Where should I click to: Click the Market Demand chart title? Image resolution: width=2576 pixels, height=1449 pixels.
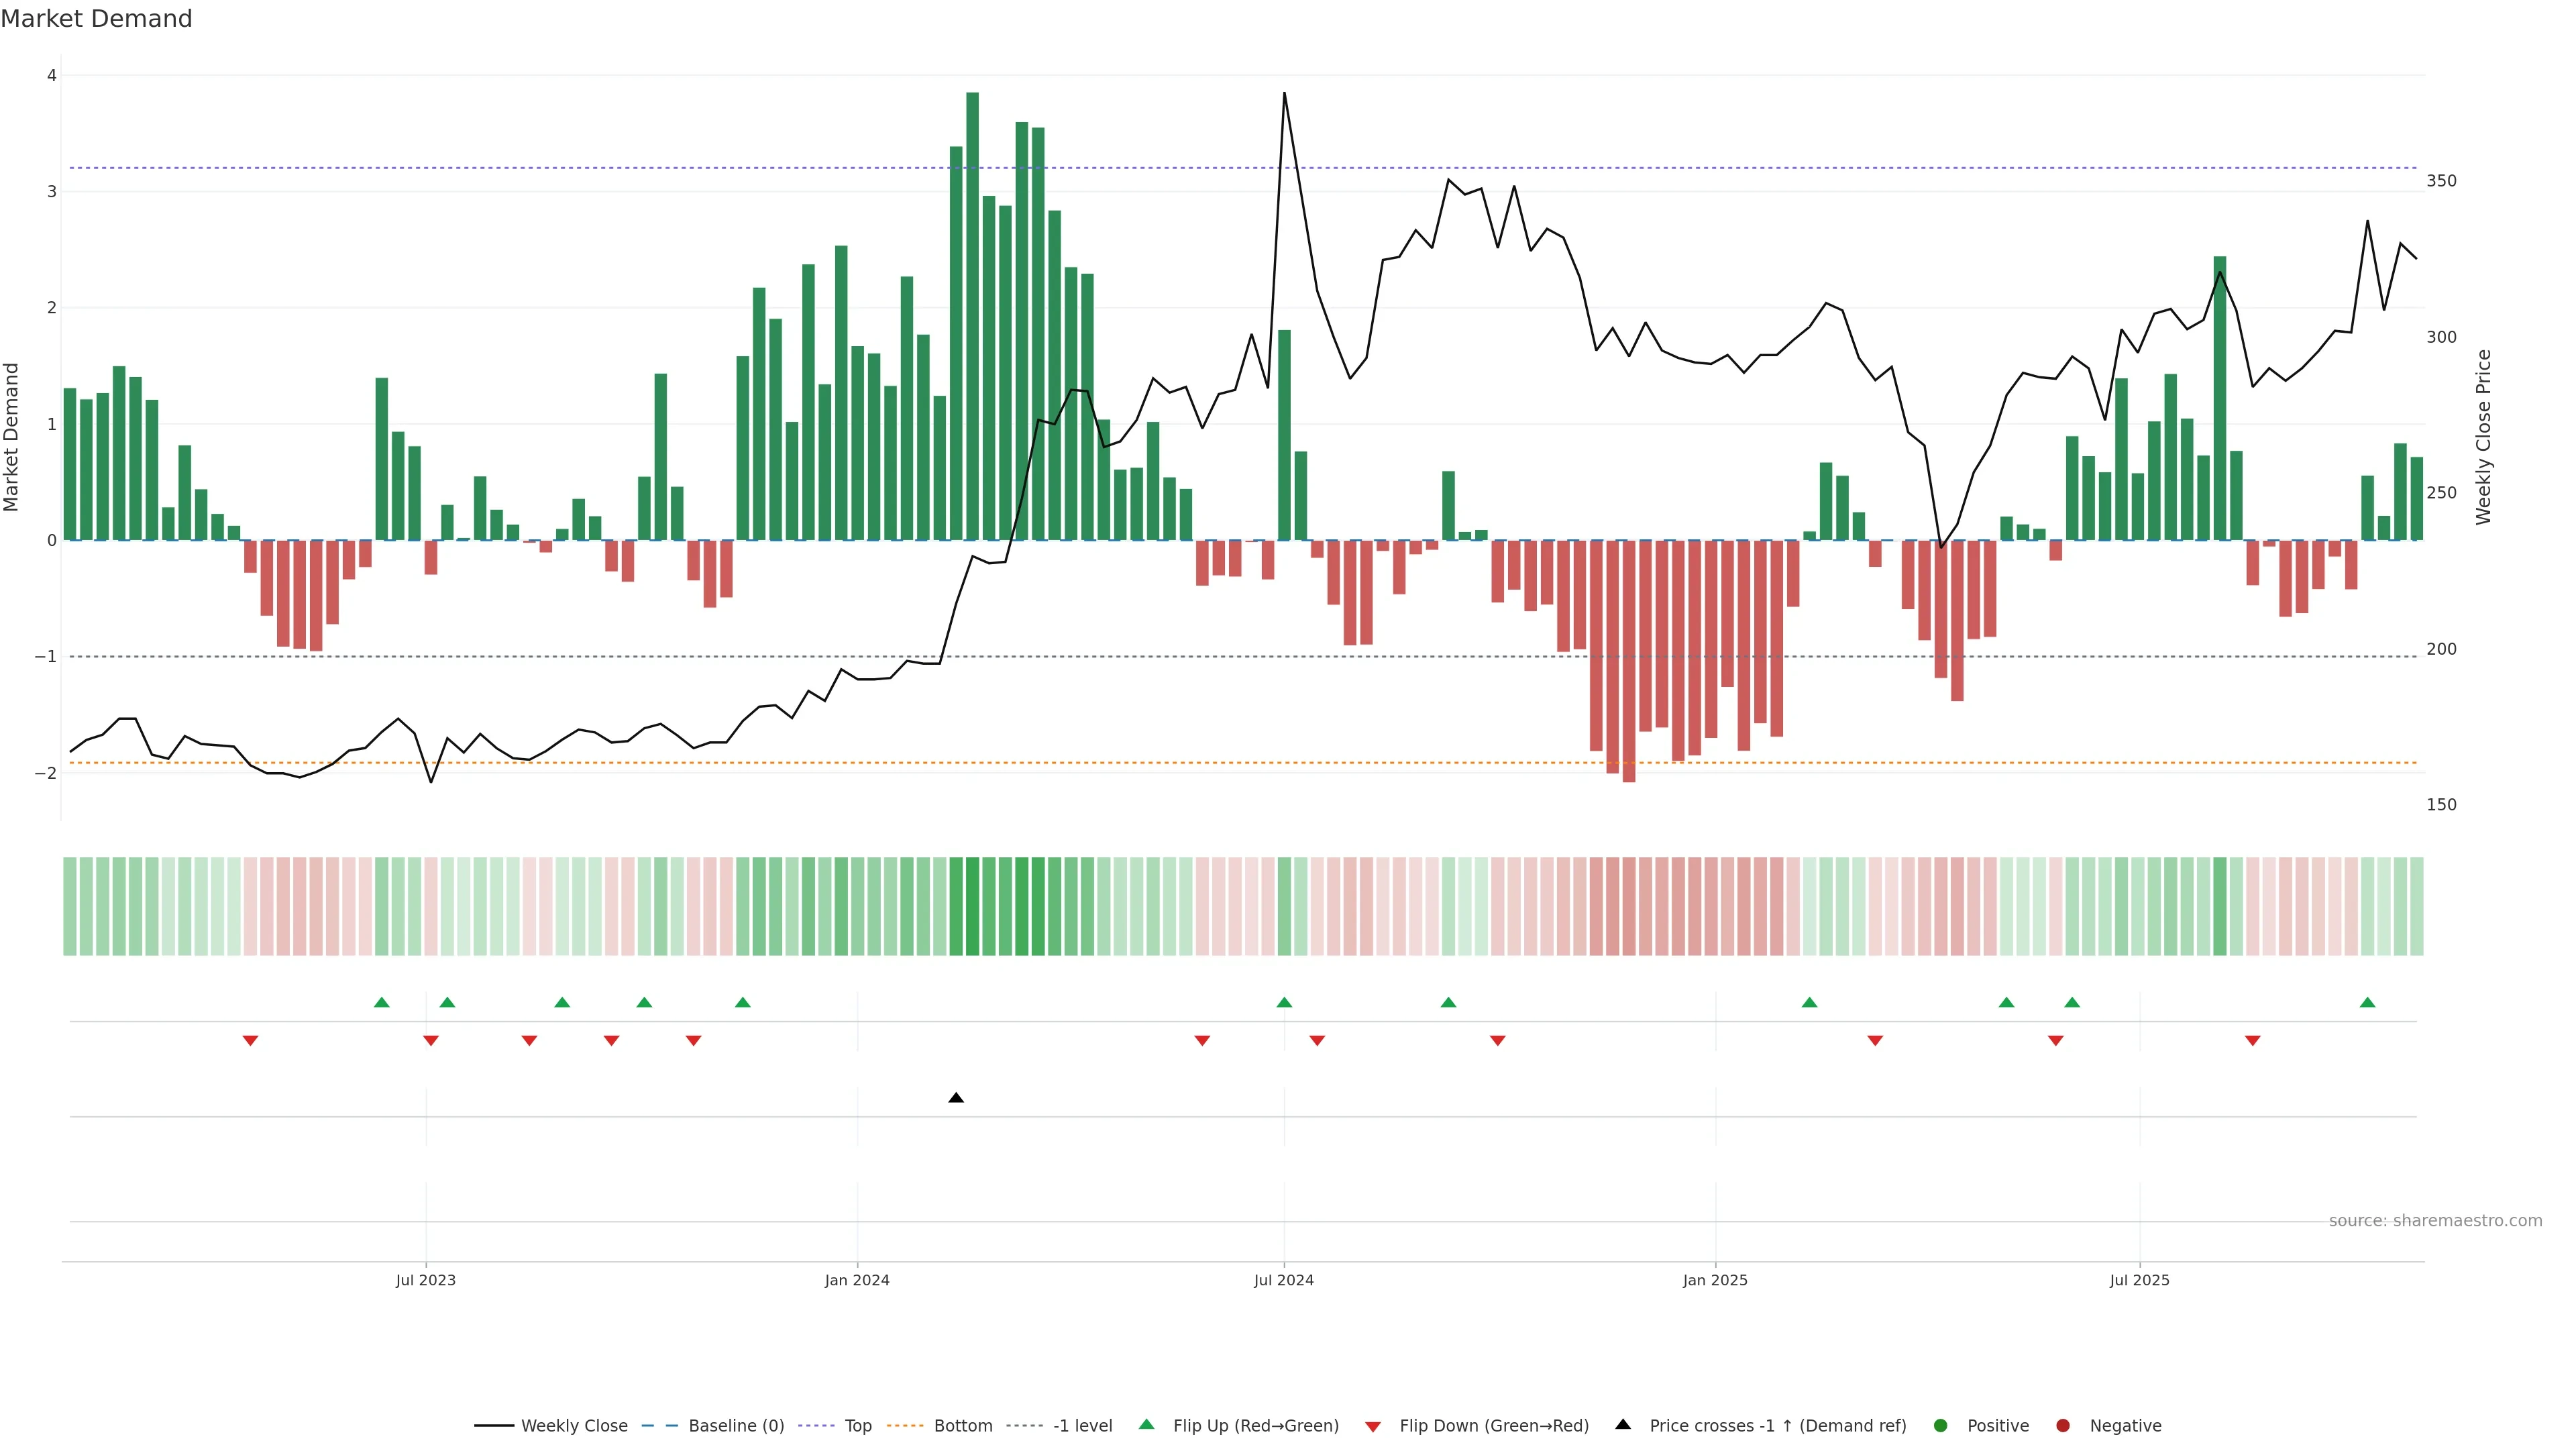pyautogui.click(x=96, y=19)
